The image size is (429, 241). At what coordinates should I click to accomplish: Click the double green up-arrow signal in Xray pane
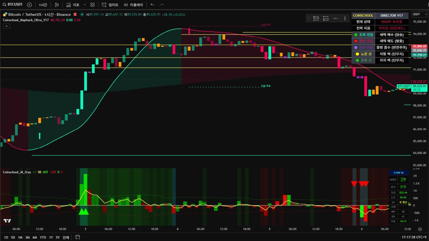(84, 212)
